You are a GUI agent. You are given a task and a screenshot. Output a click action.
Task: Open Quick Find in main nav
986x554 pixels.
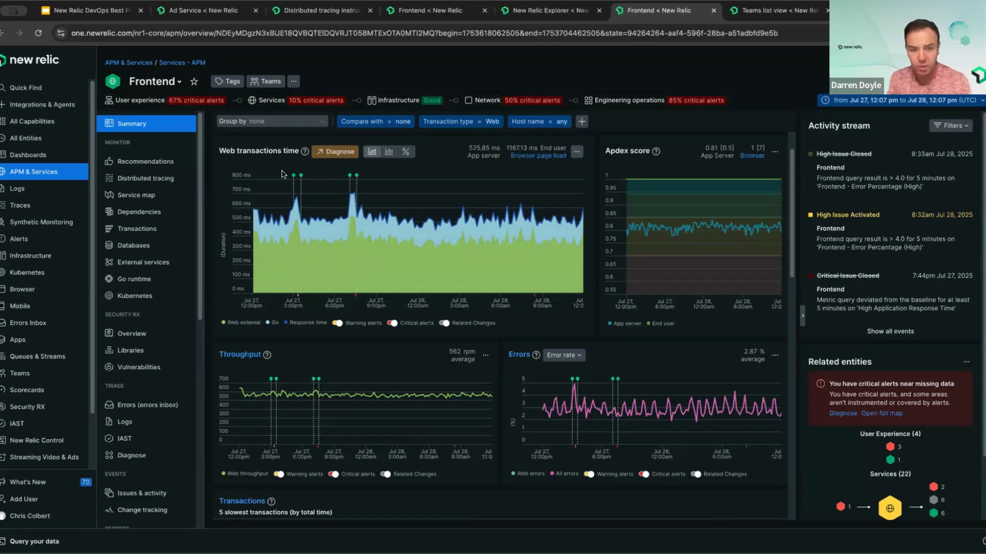pyautogui.click(x=26, y=88)
